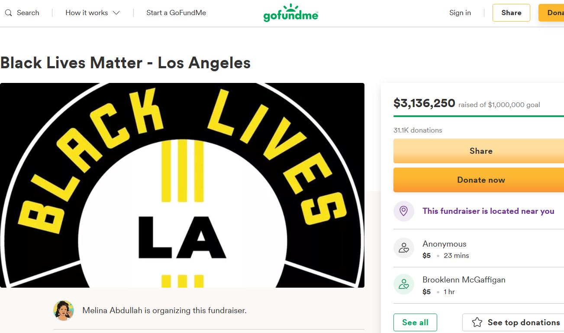
Task: Click the purple location pin icon
Action: click(403, 211)
